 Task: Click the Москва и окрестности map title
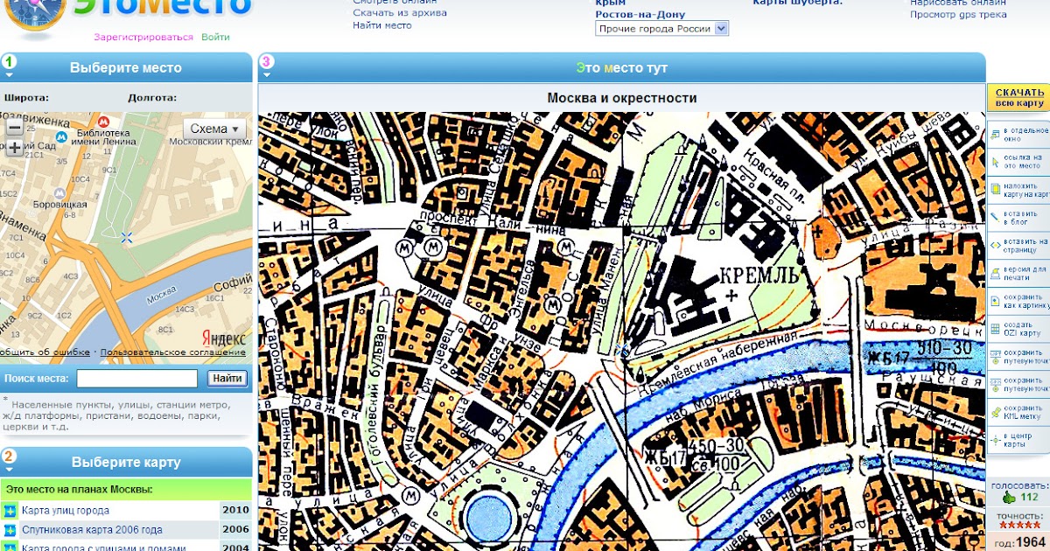point(622,98)
